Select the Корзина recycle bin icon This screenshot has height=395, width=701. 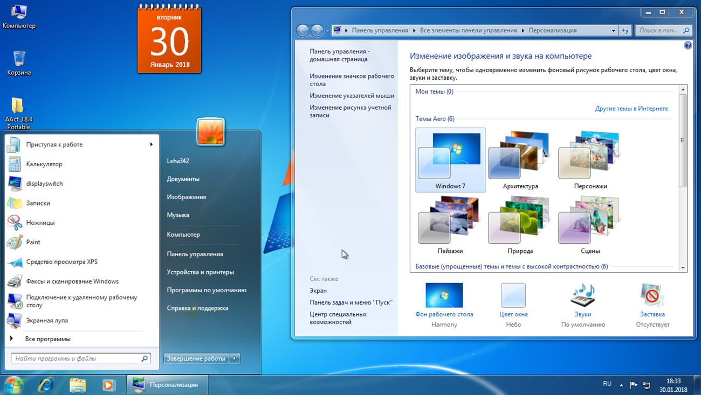[x=19, y=62]
